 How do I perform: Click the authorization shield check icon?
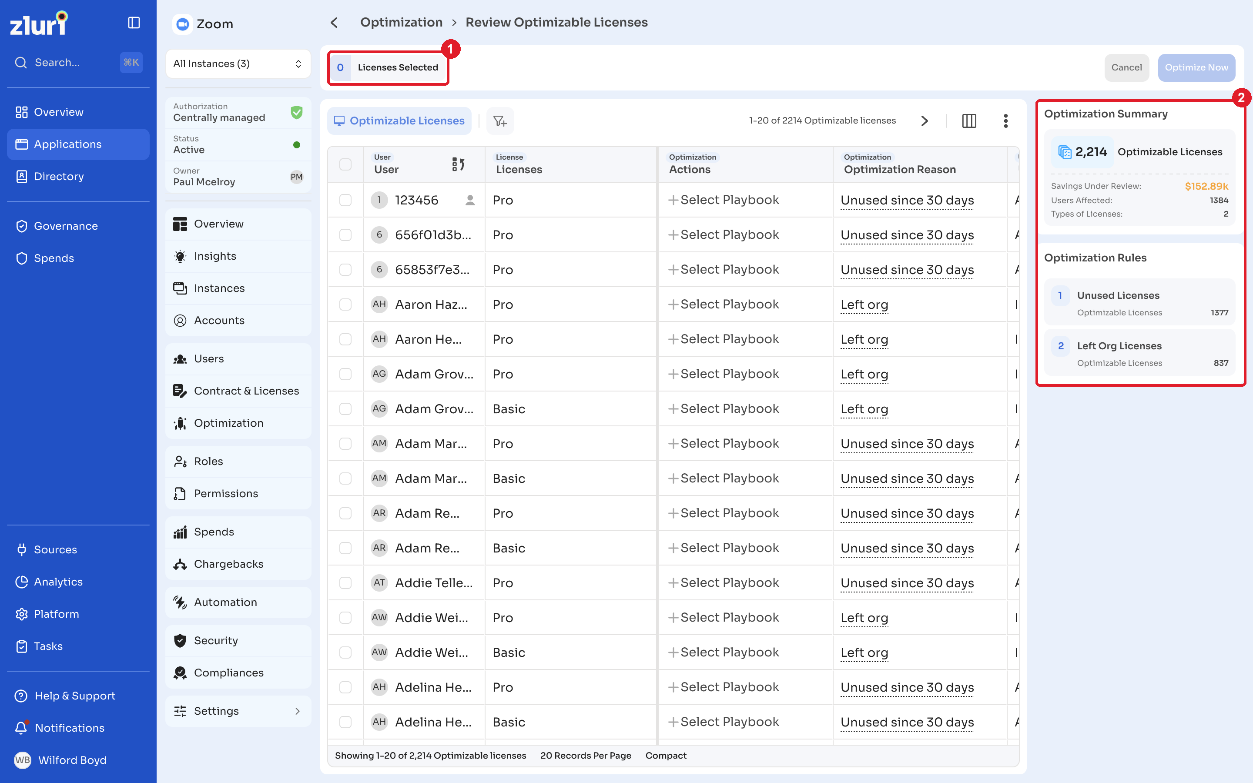click(297, 112)
